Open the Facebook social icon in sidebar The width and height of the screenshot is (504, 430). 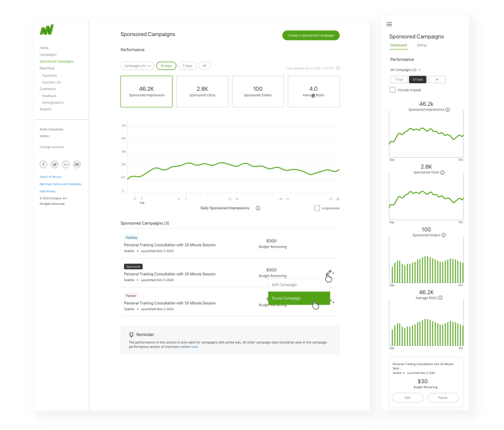point(43,165)
